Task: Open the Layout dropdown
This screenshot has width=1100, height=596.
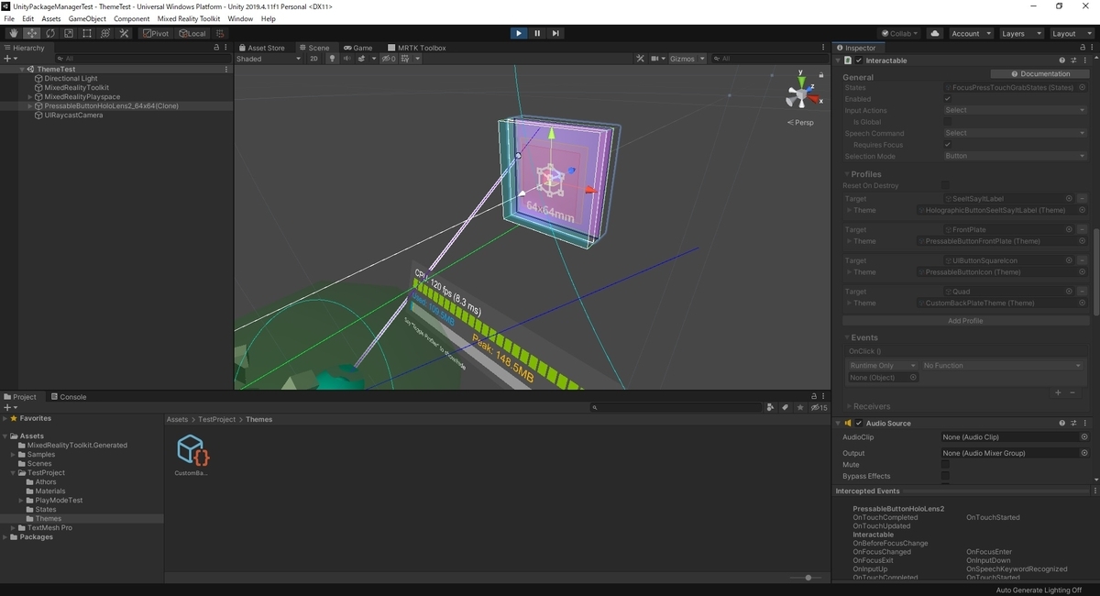Action: pyautogui.click(x=1071, y=33)
